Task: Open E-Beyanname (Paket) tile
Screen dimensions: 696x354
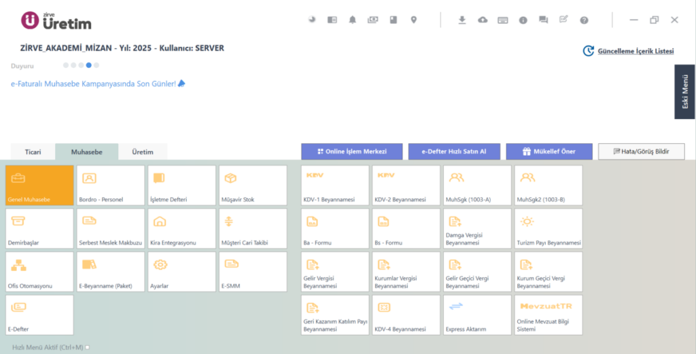Action: 111,272
